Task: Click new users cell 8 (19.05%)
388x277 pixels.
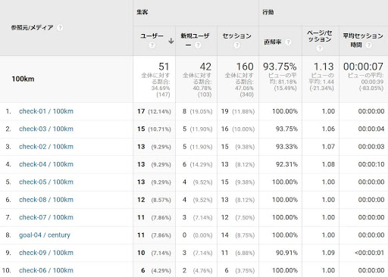Action: pos(198,111)
